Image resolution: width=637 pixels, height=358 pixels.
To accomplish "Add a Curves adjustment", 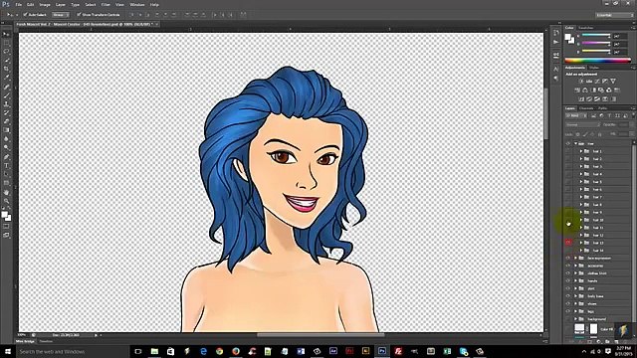I will click(597, 82).
